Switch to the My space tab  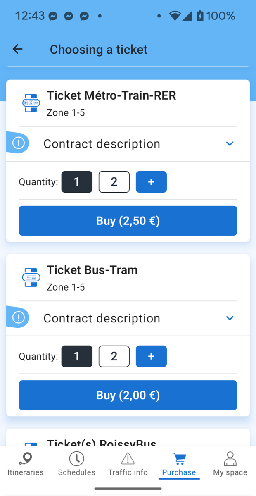coord(230,464)
